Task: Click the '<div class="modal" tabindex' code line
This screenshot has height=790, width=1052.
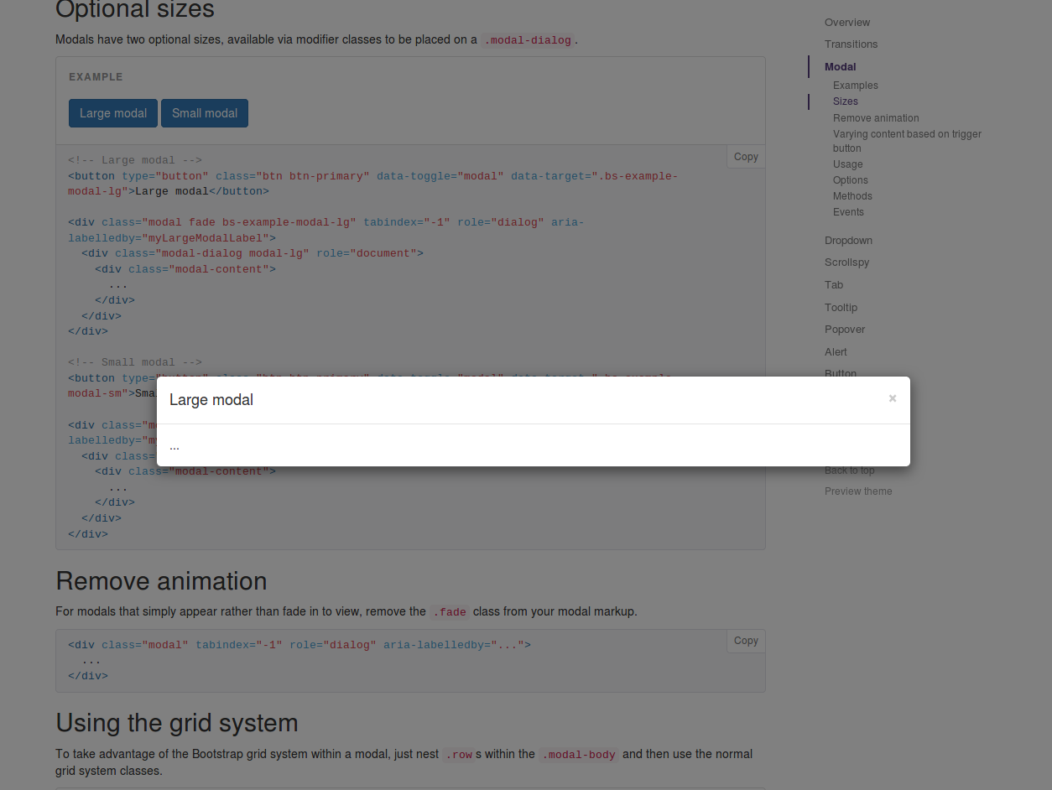Action: click(x=299, y=645)
